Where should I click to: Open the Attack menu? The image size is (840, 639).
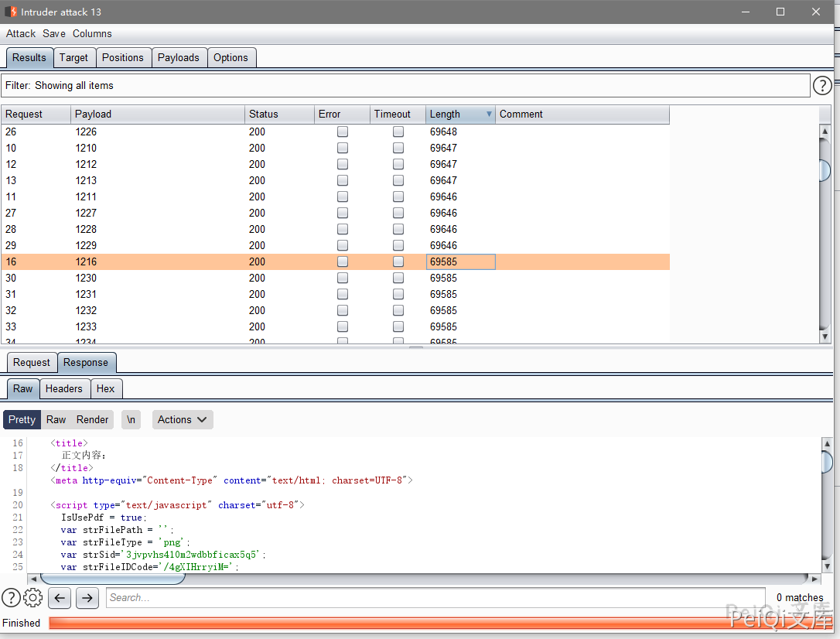pyautogui.click(x=21, y=33)
